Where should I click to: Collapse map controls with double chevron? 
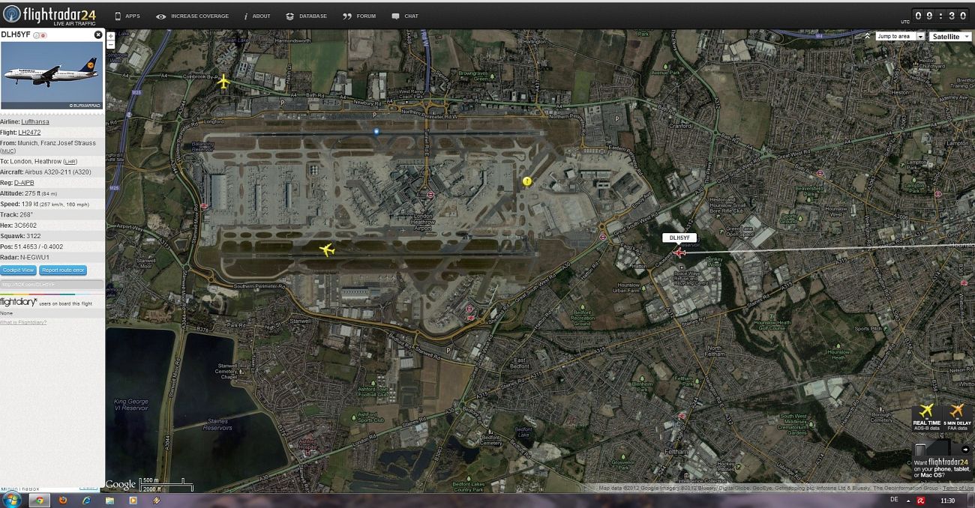pos(868,36)
